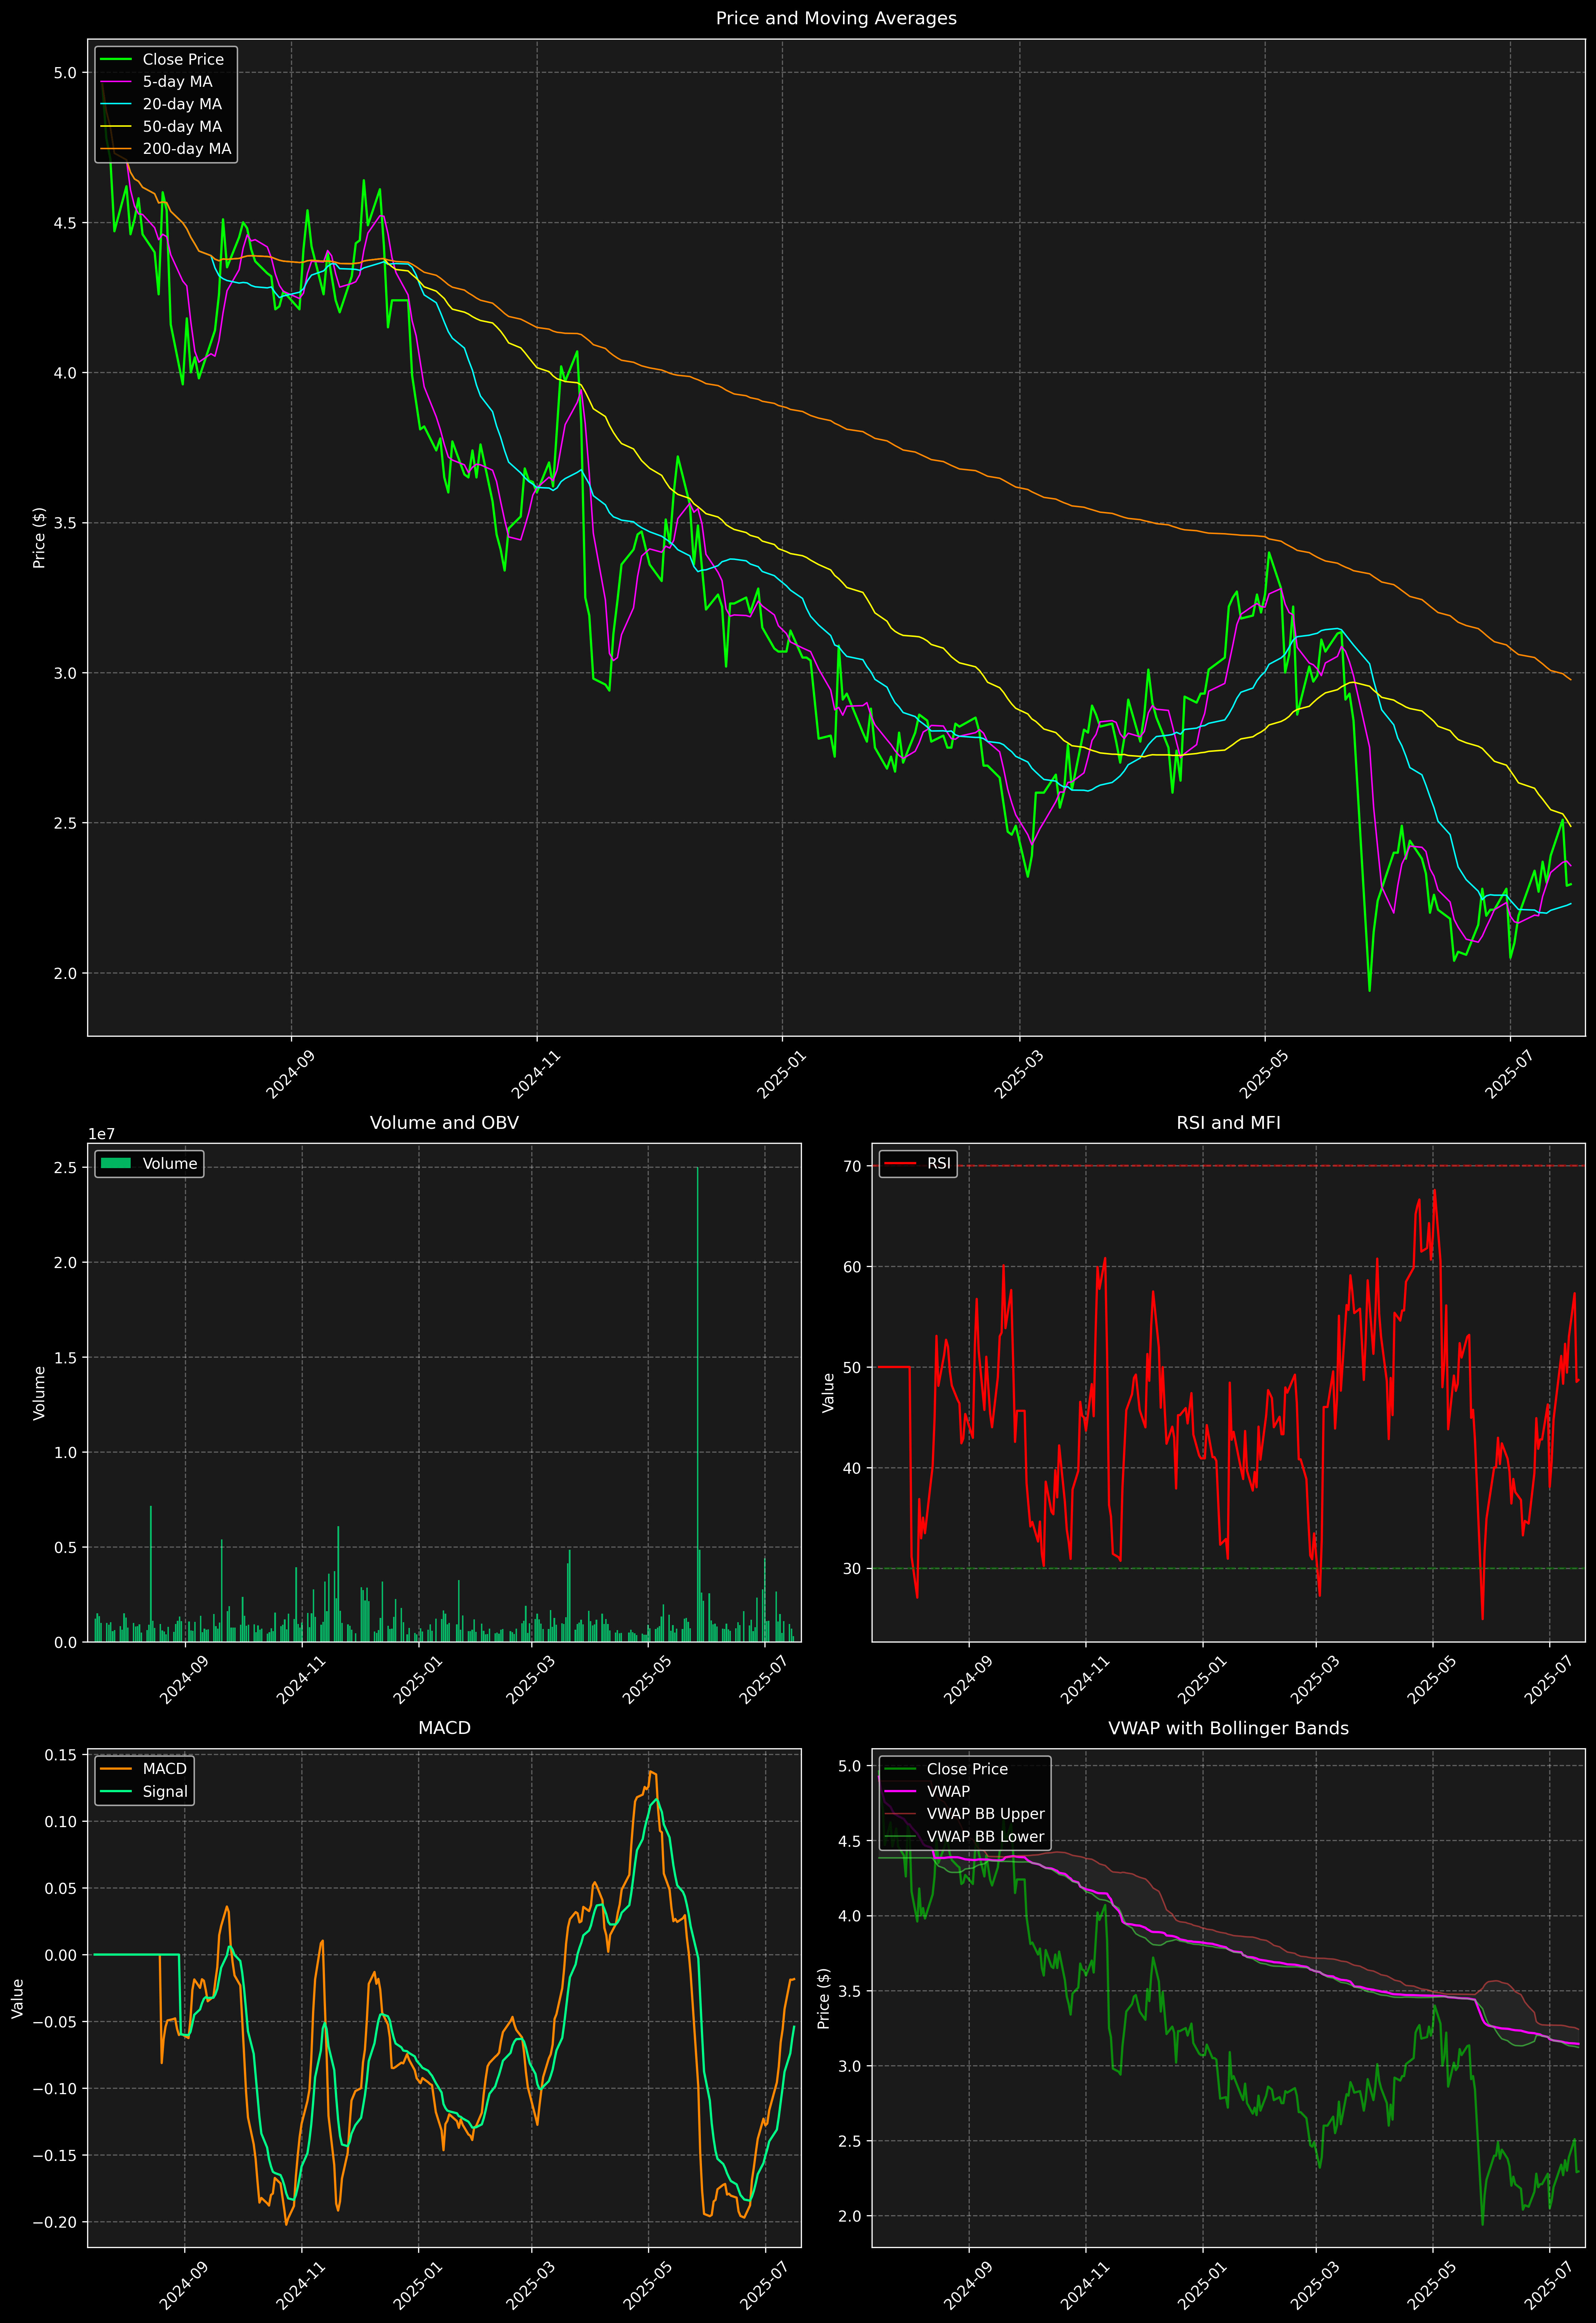Select the '20-day MA' legend entry
1596x2323 pixels.
click(x=182, y=104)
